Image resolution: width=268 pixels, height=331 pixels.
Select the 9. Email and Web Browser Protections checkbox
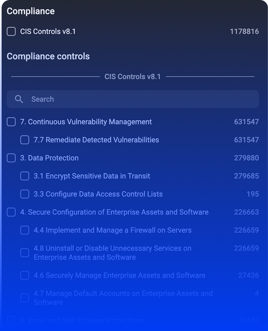(x=11, y=320)
